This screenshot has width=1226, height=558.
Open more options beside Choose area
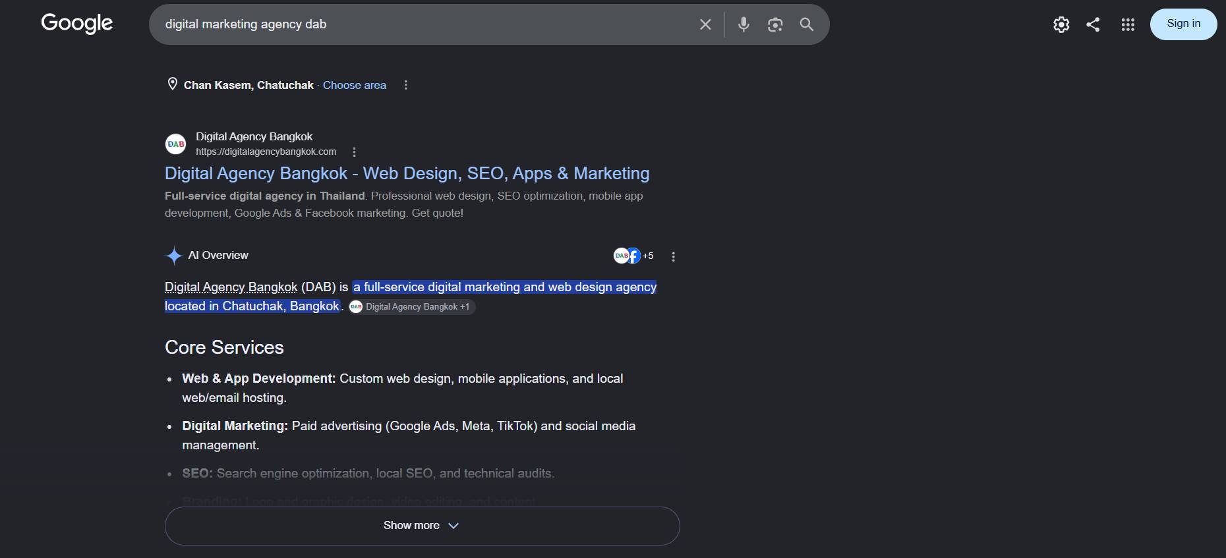pyautogui.click(x=406, y=85)
